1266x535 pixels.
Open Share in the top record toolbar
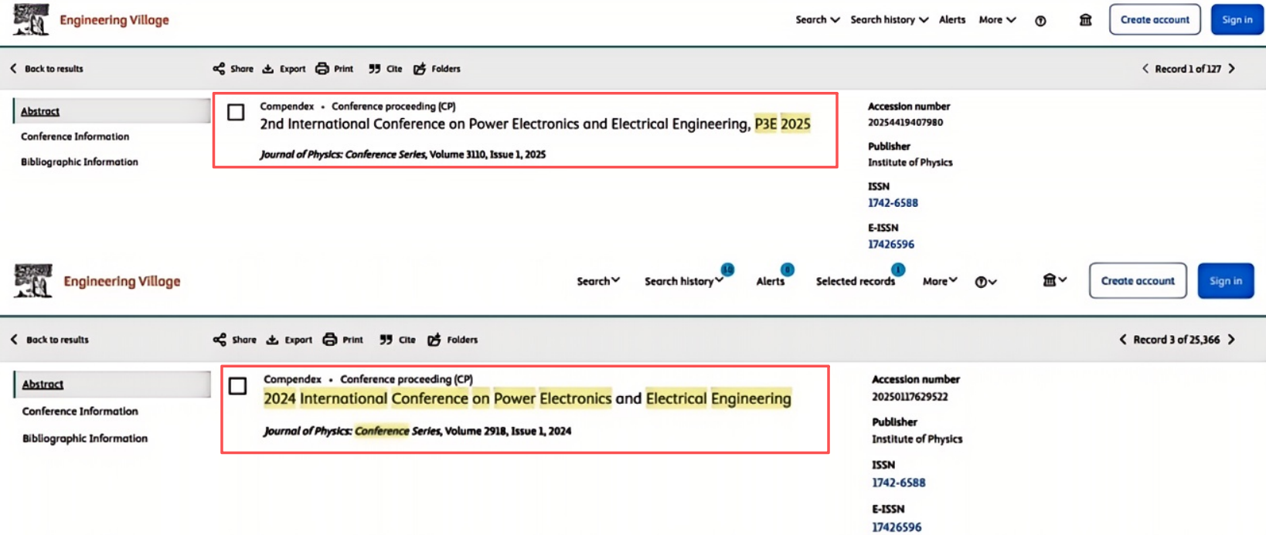point(233,69)
